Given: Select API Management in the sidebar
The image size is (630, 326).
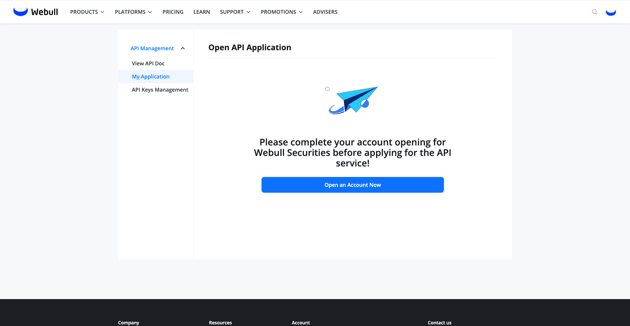Looking at the screenshot, I should (x=152, y=48).
